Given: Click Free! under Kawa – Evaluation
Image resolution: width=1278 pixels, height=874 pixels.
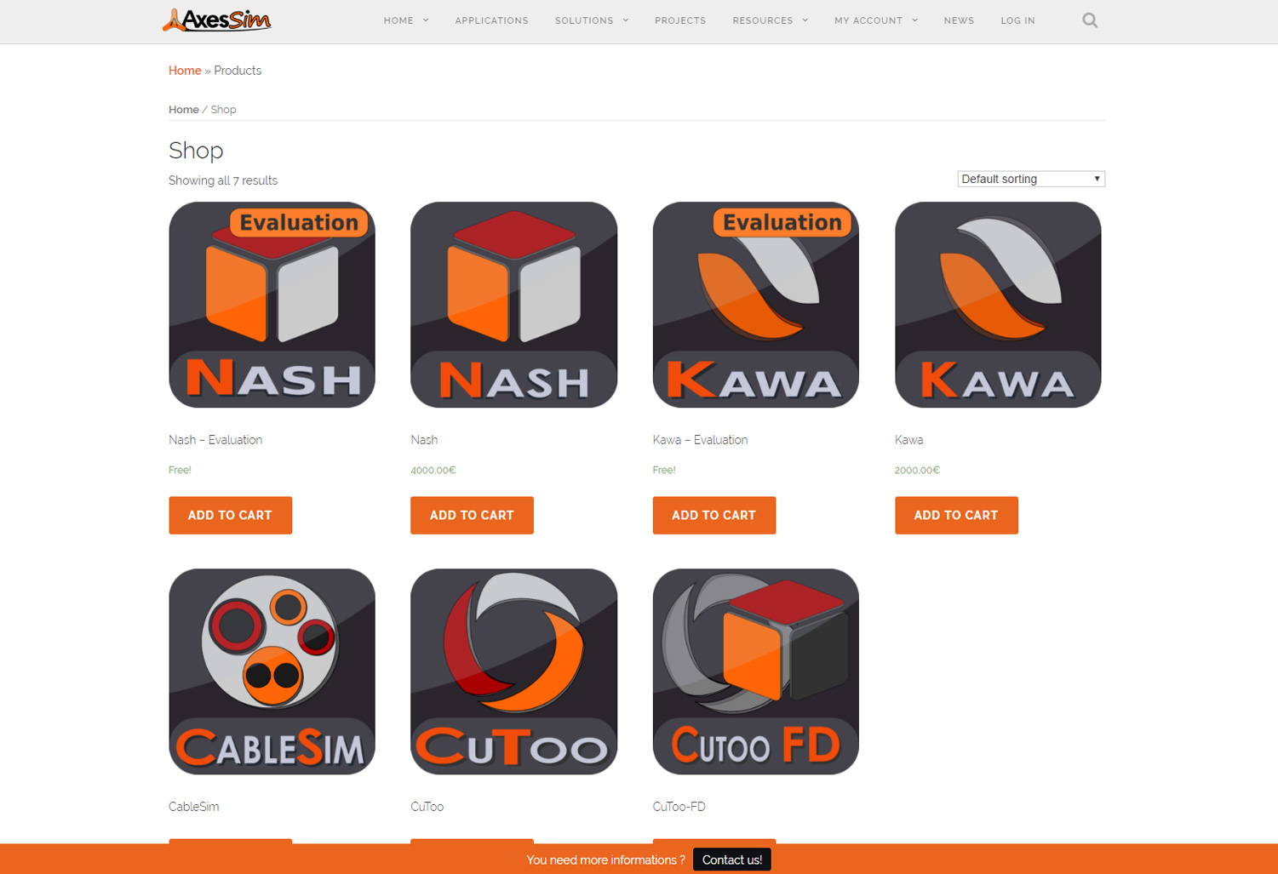Looking at the screenshot, I should click(664, 470).
